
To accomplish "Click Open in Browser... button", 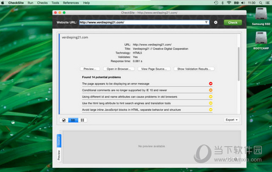I will click(x=118, y=69).
